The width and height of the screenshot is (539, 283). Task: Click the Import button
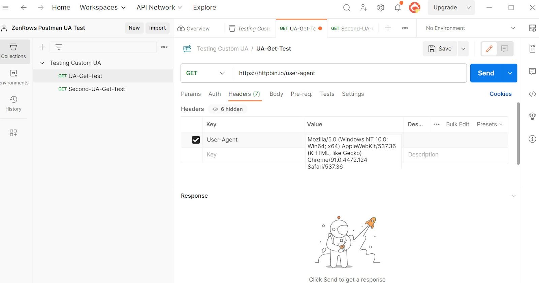click(x=157, y=28)
